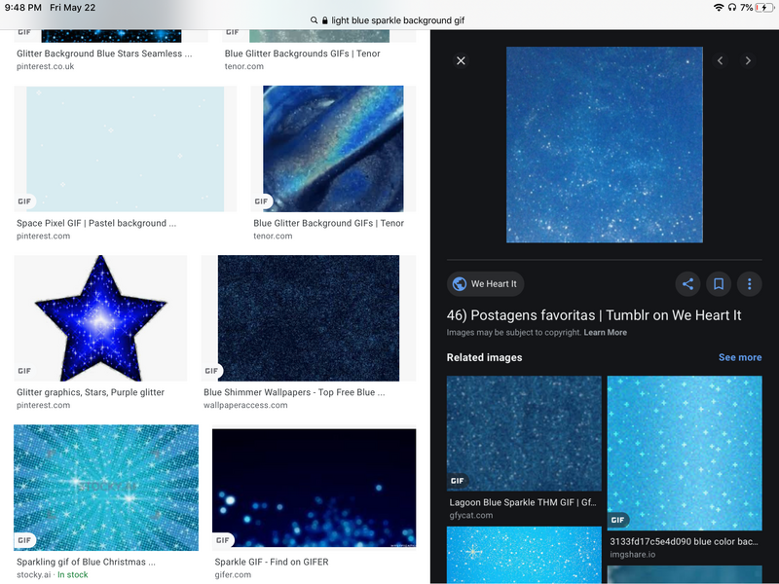
Task: Go to the previous image arrow
Action: [x=721, y=60]
